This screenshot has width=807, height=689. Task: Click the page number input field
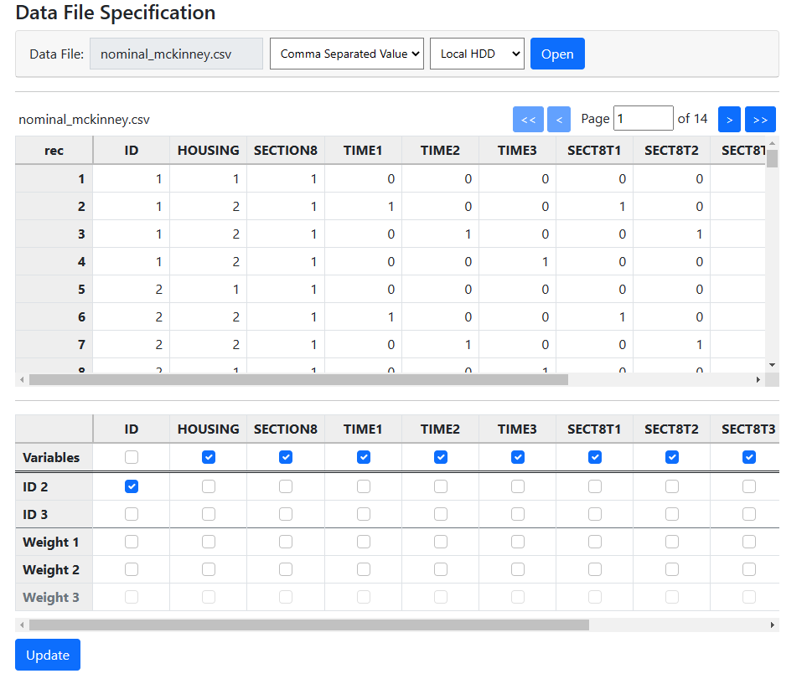[643, 119]
